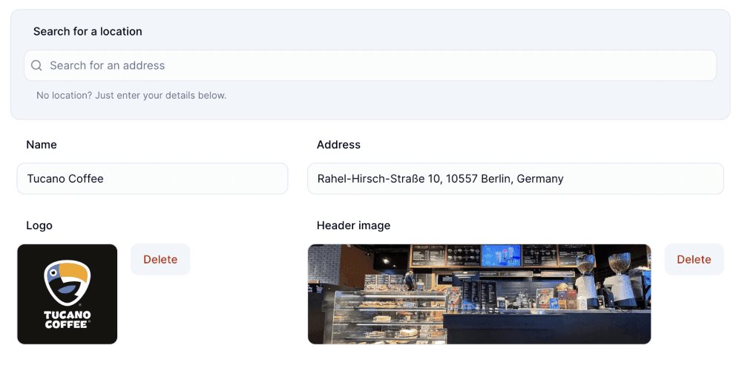Image resolution: width=742 pixels, height=371 pixels.
Task: Click the toucan emblem in the logo
Action: coord(67,282)
